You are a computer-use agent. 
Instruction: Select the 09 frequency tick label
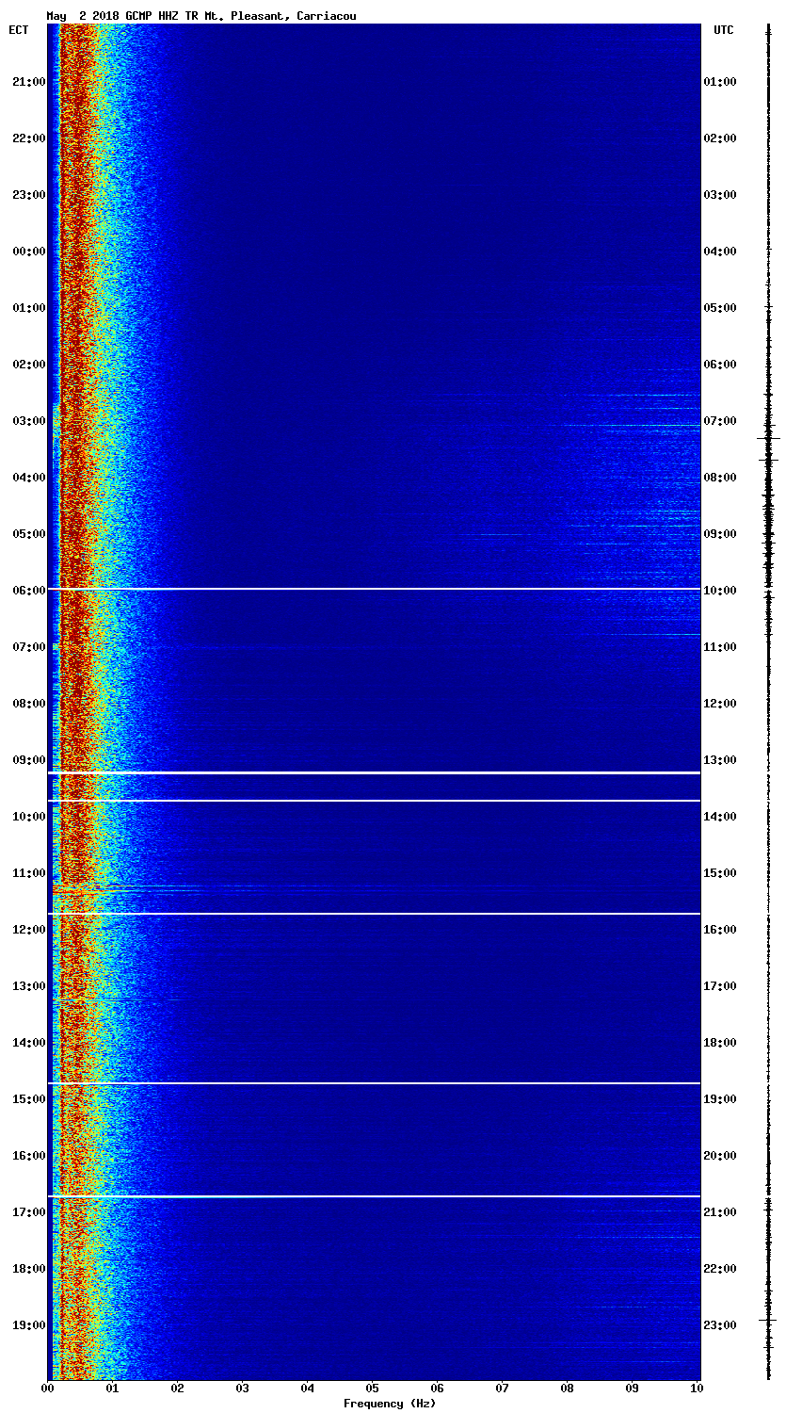[633, 1389]
